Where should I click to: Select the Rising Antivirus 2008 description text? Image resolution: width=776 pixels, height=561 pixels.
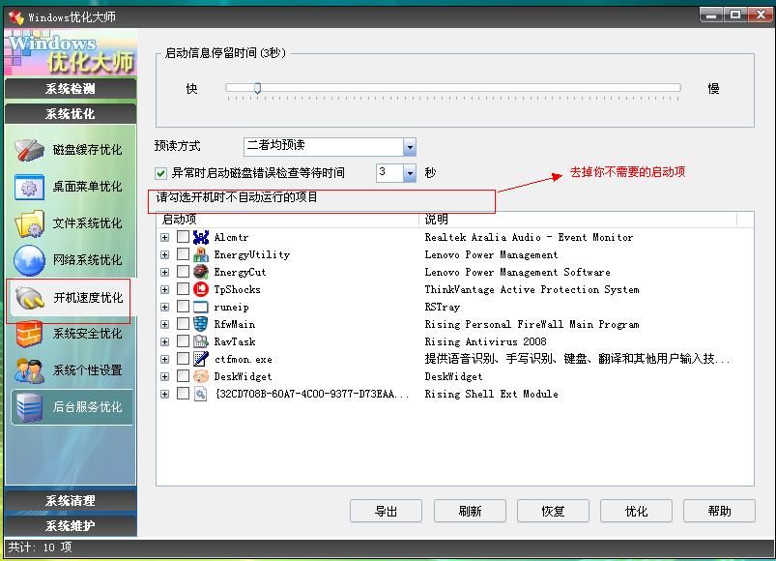point(485,341)
